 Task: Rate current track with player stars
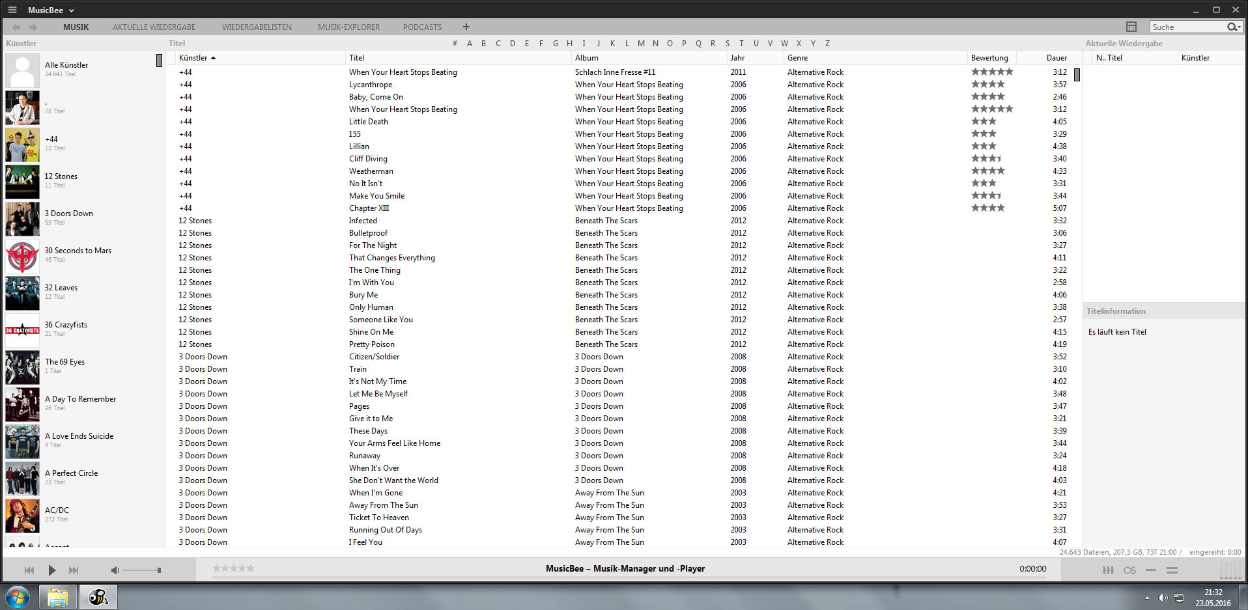point(233,568)
